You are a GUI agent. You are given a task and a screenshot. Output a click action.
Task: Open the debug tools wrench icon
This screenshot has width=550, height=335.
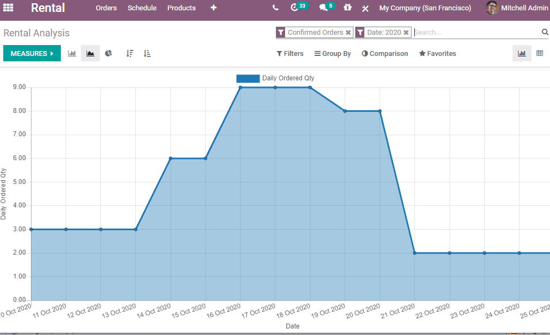365,8
